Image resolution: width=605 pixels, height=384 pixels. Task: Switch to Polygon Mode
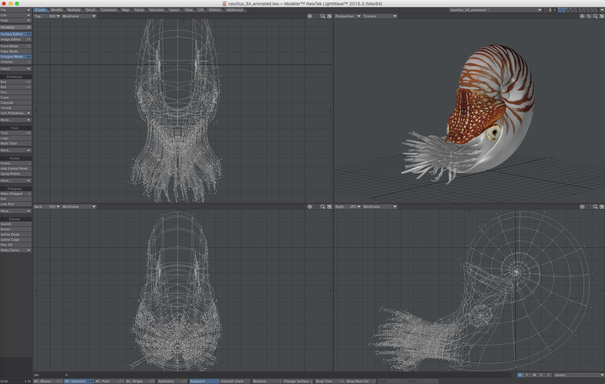tap(16, 56)
